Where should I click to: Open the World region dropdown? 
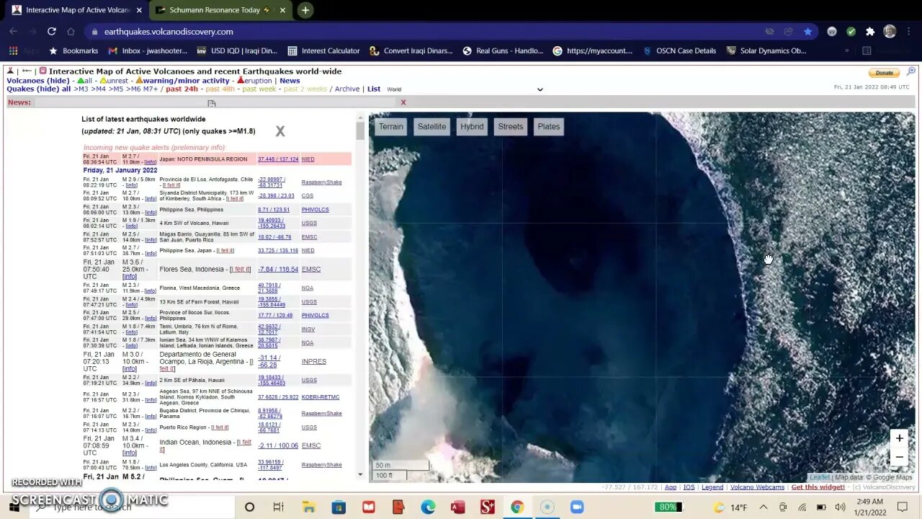465,89
